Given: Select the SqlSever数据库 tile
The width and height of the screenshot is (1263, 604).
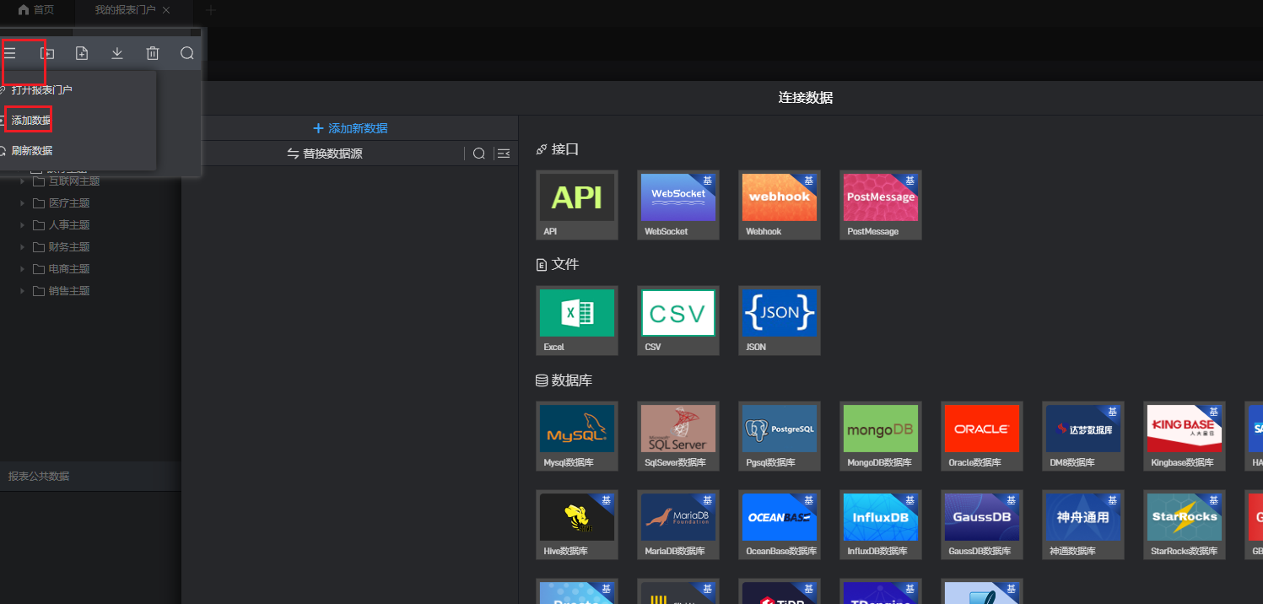Looking at the screenshot, I should pyautogui.click(x=678, y=436).
